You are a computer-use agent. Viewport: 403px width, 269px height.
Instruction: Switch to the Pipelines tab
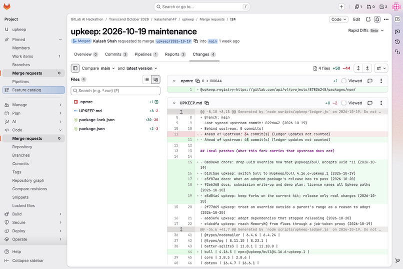tap(146, 54)
